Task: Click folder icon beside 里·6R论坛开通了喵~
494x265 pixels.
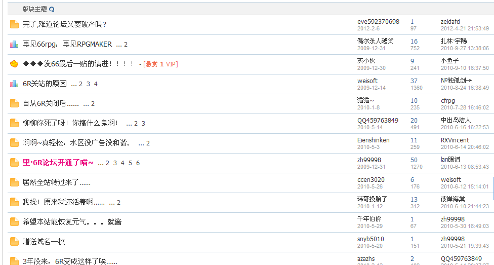Action: 14,163
